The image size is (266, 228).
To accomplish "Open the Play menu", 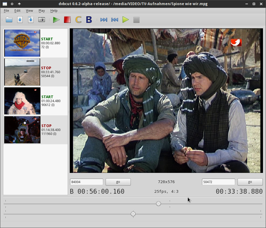I will [42, 11].
